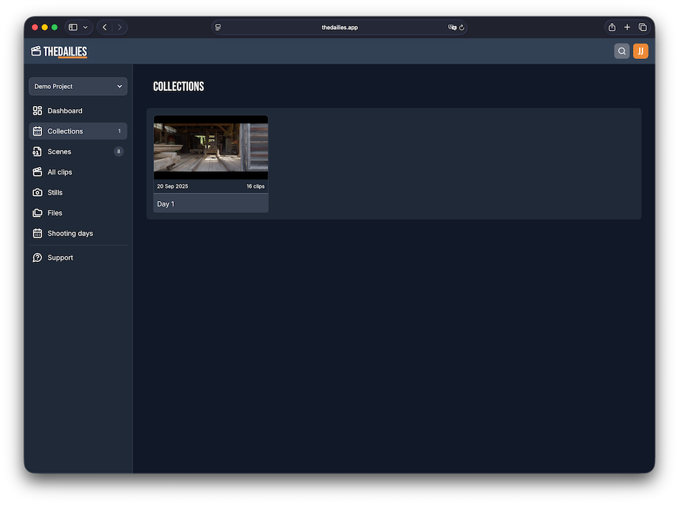Select the Dashboard grid icon
679x505 pixels.
point(37,111)
